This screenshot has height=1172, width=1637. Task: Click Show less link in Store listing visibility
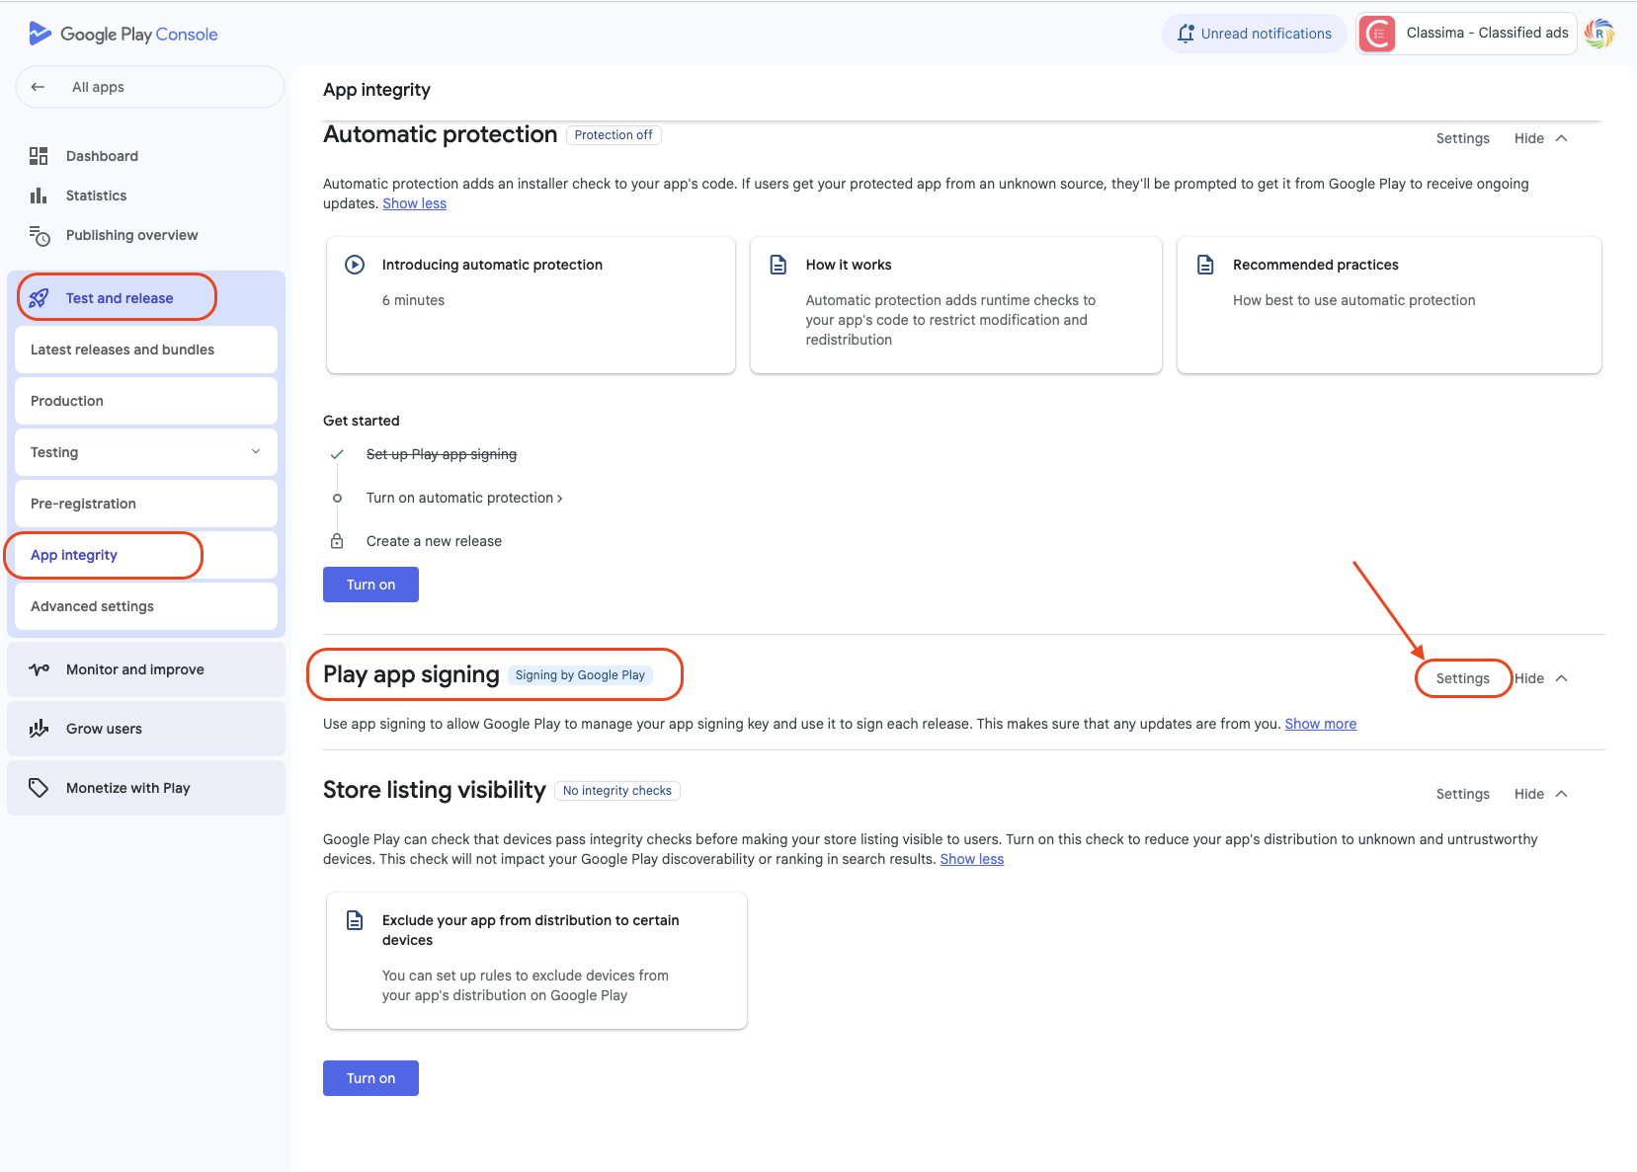click(971, 859)
